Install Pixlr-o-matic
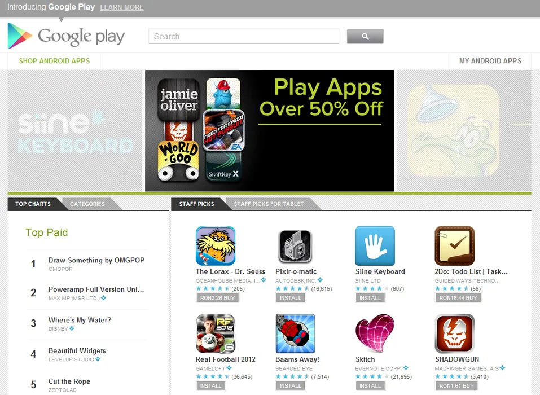 (x=291, y=298)
